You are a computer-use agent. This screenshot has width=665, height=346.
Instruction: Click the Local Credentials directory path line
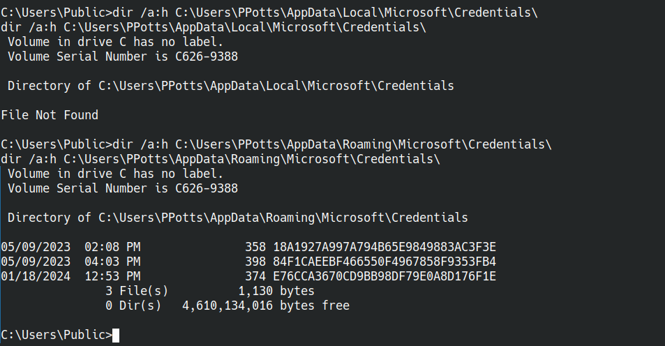231,86
